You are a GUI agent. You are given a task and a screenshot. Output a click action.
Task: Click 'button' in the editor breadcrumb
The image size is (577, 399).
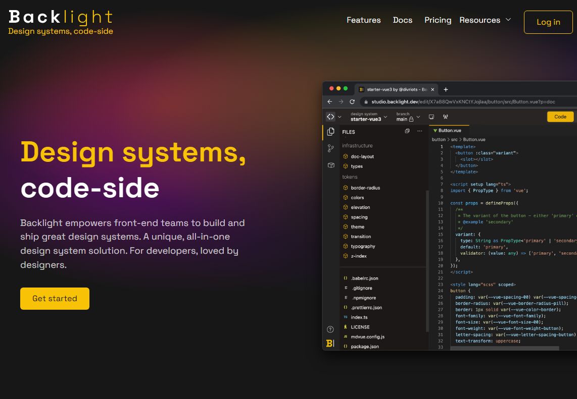[438, 140]
